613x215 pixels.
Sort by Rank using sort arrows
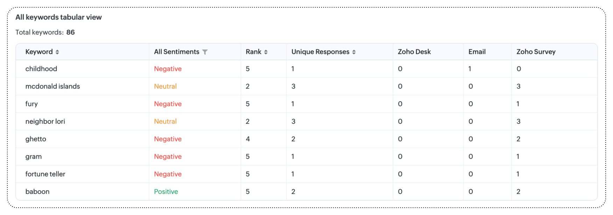click(x=266, y=52)
